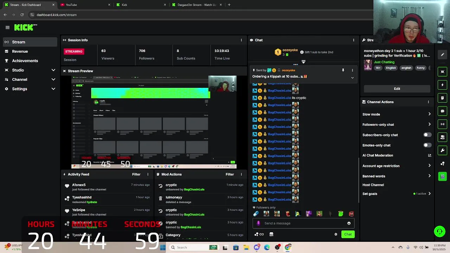The height and width of the screenshot is (253, 450).
Task: Click the wrench icon in right sidebar
Action: pyautogui.click(x=442, y=150)
